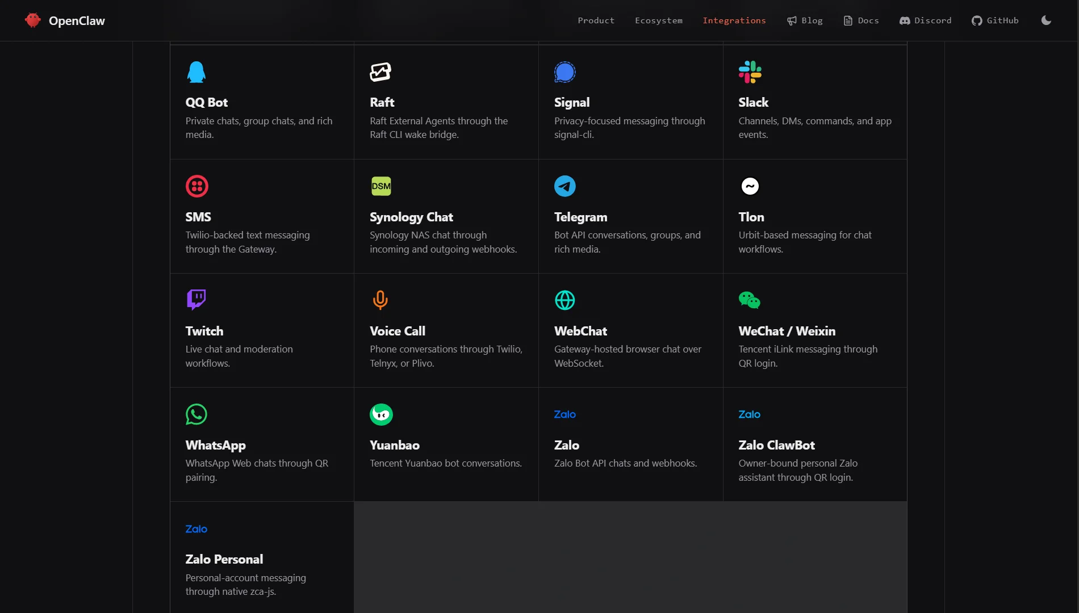Open the Raft integration title
Image resolution: width=1079 pixels, height=613 pixels.
(382, 102)
